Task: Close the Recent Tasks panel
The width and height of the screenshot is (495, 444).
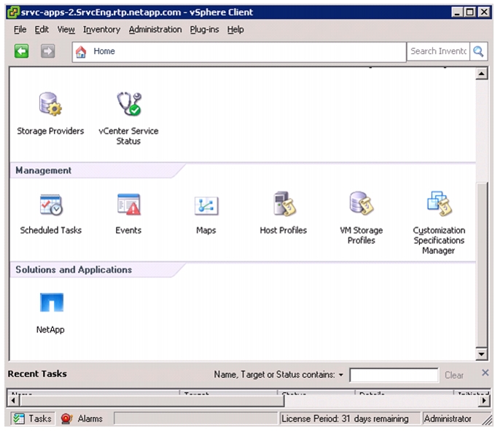Action: 486,373
